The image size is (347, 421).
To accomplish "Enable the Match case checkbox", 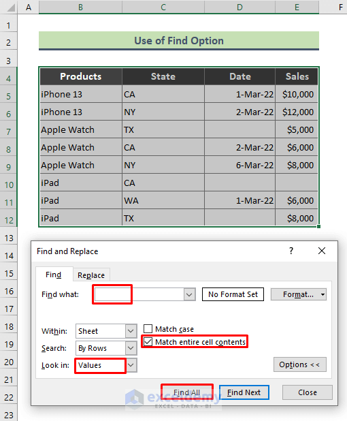I will pos(148,328).
